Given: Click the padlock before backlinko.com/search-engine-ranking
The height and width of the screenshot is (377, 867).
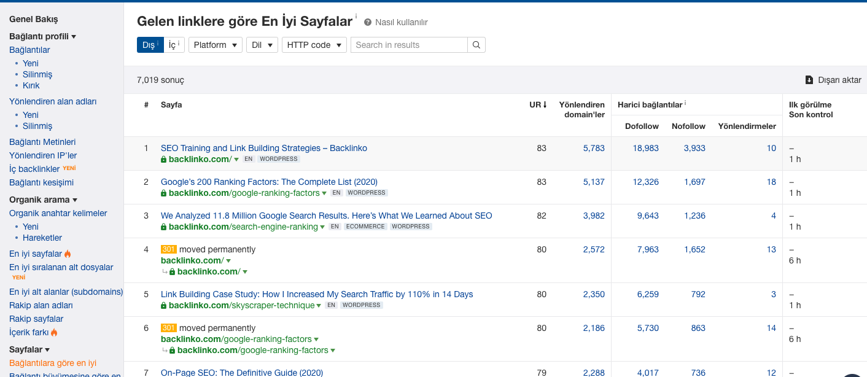Looking at the screenshot, I should [x=164, y=227].
